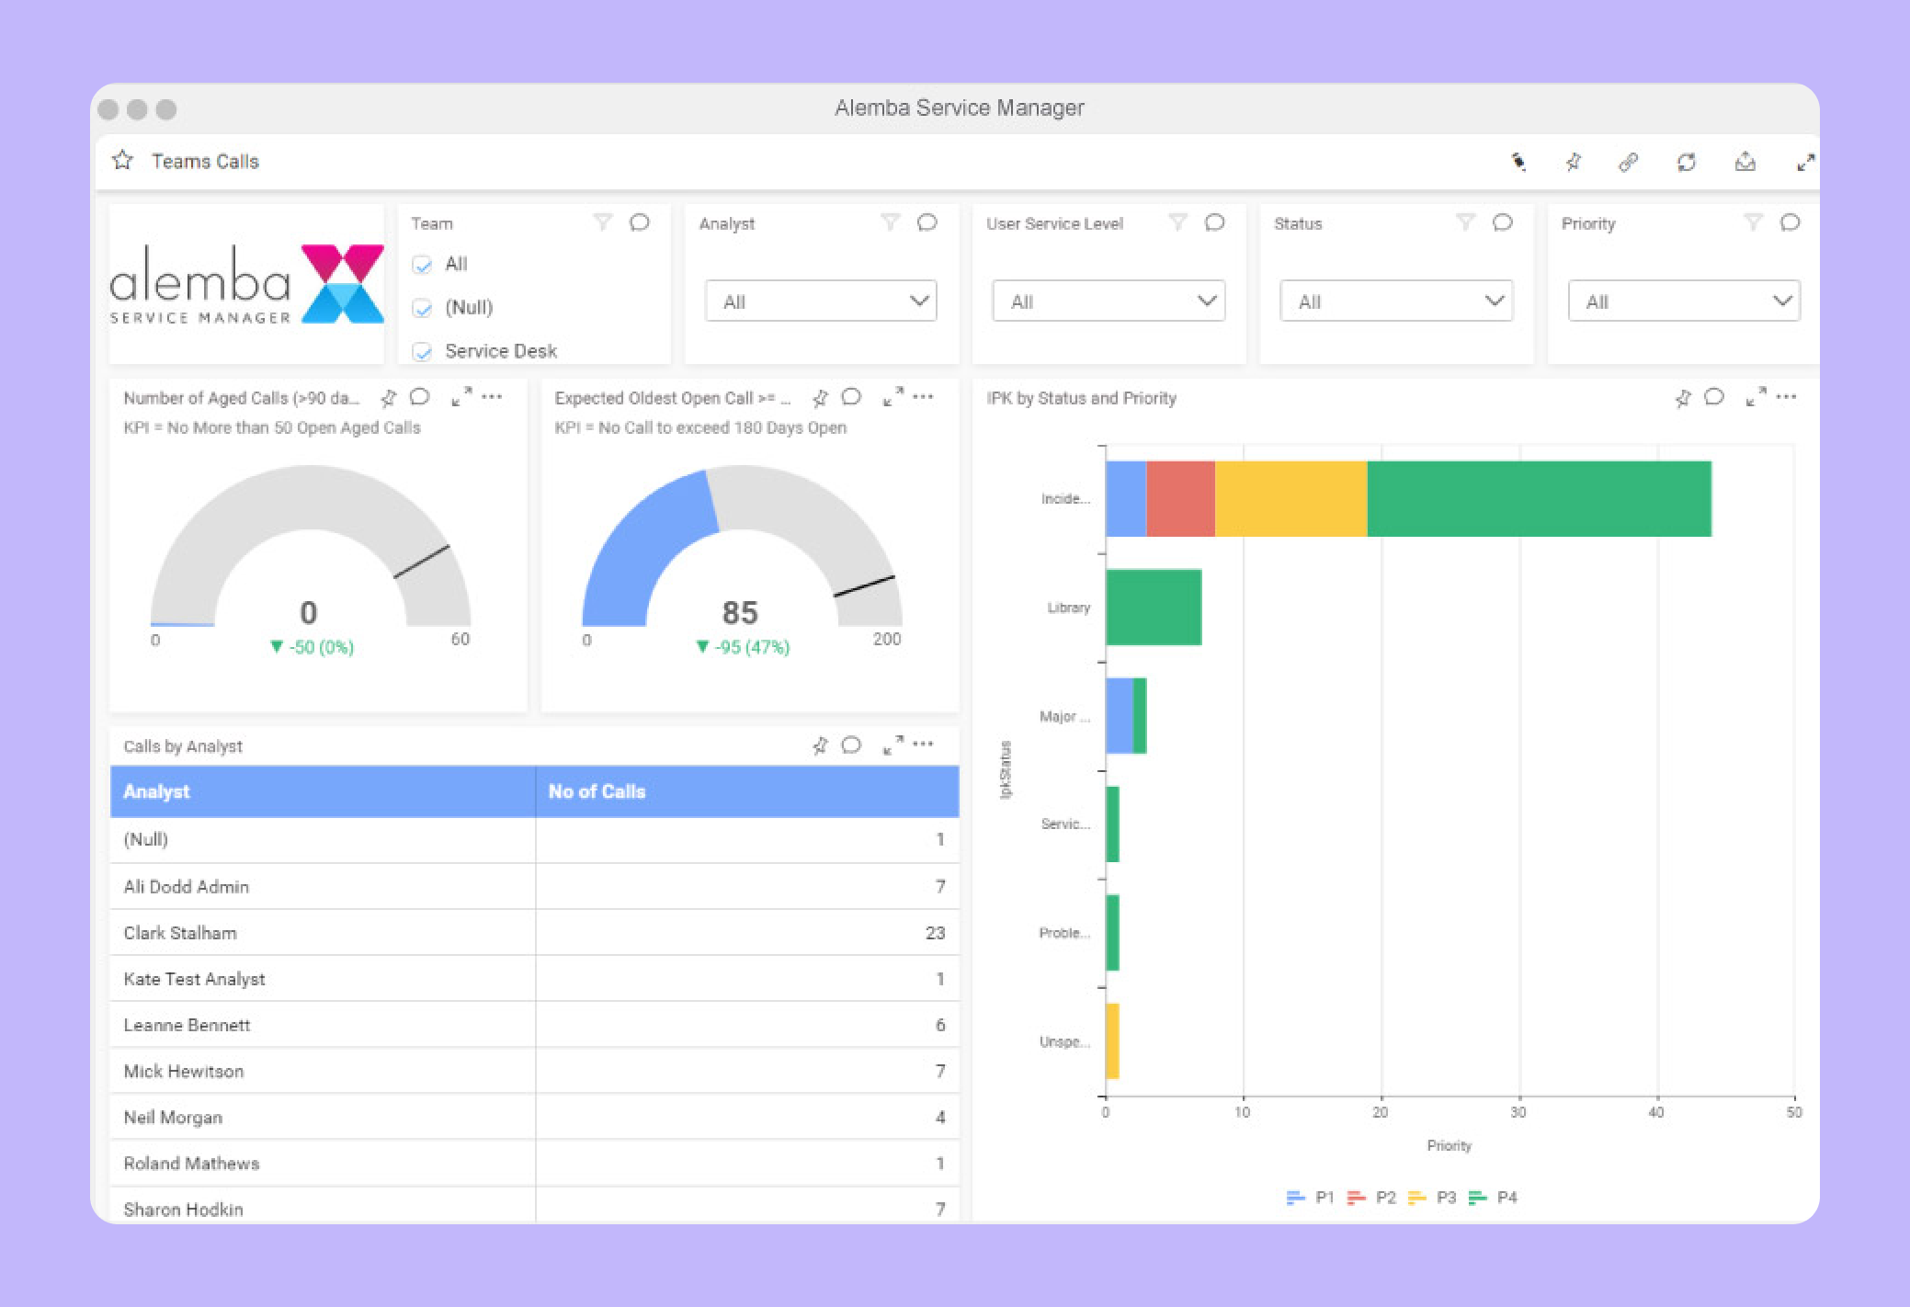Open more options for Oldest Open Call widget

923,397
